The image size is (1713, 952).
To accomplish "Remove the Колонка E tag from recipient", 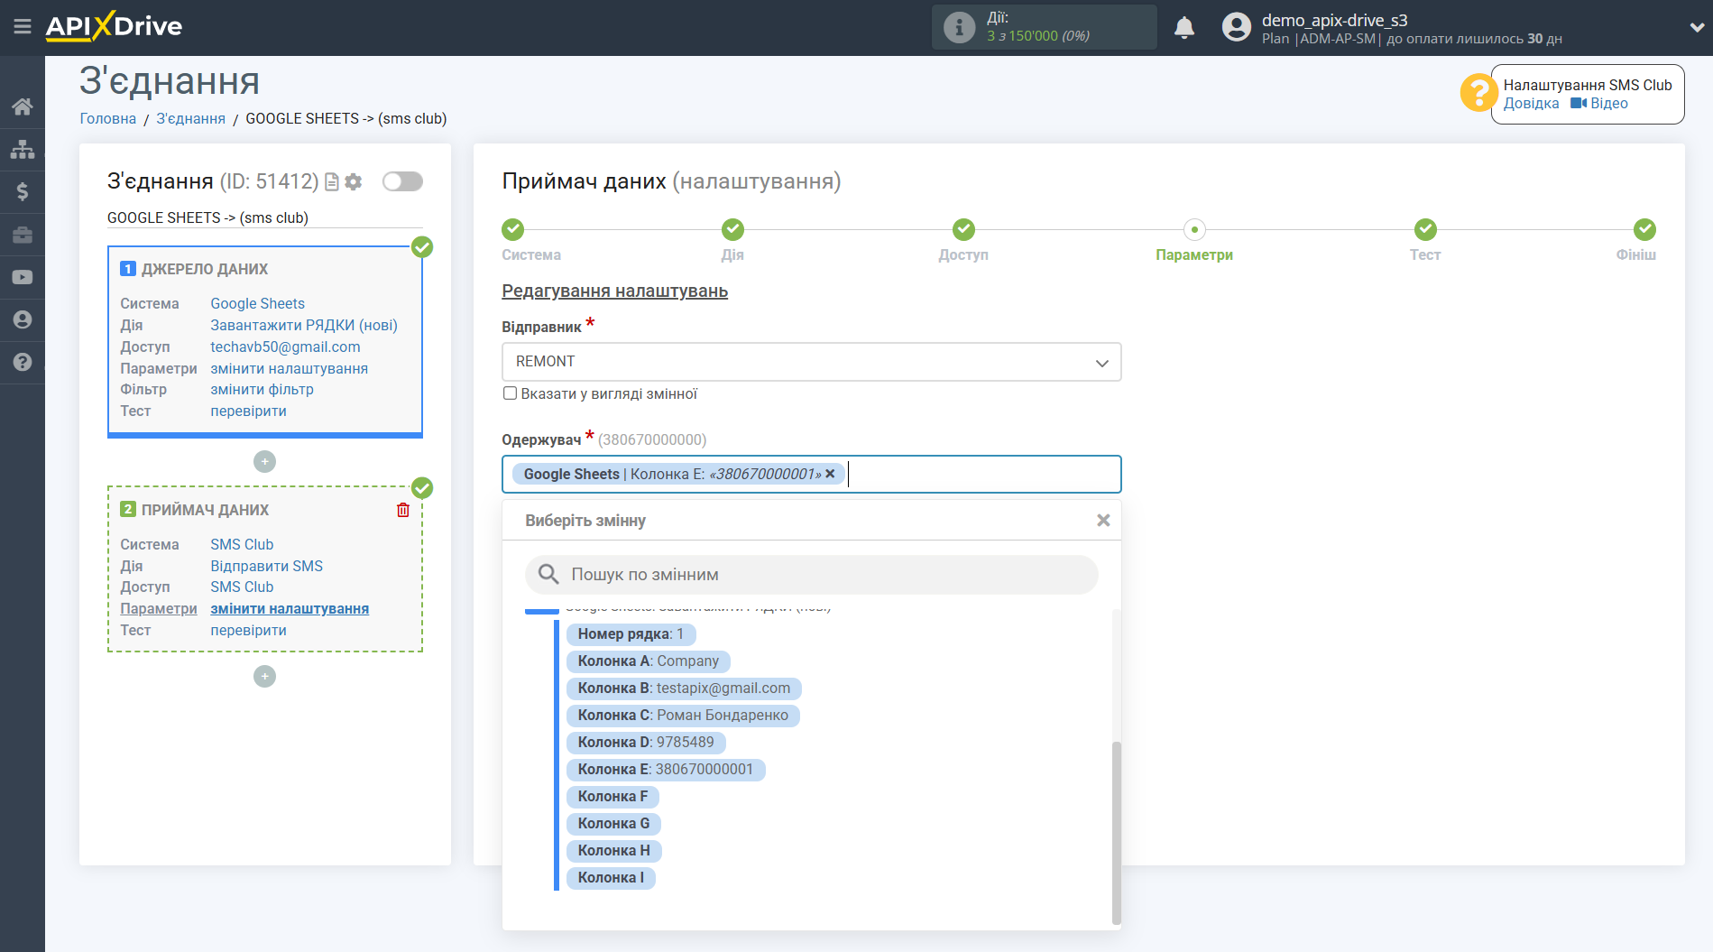I will (830, 474).
